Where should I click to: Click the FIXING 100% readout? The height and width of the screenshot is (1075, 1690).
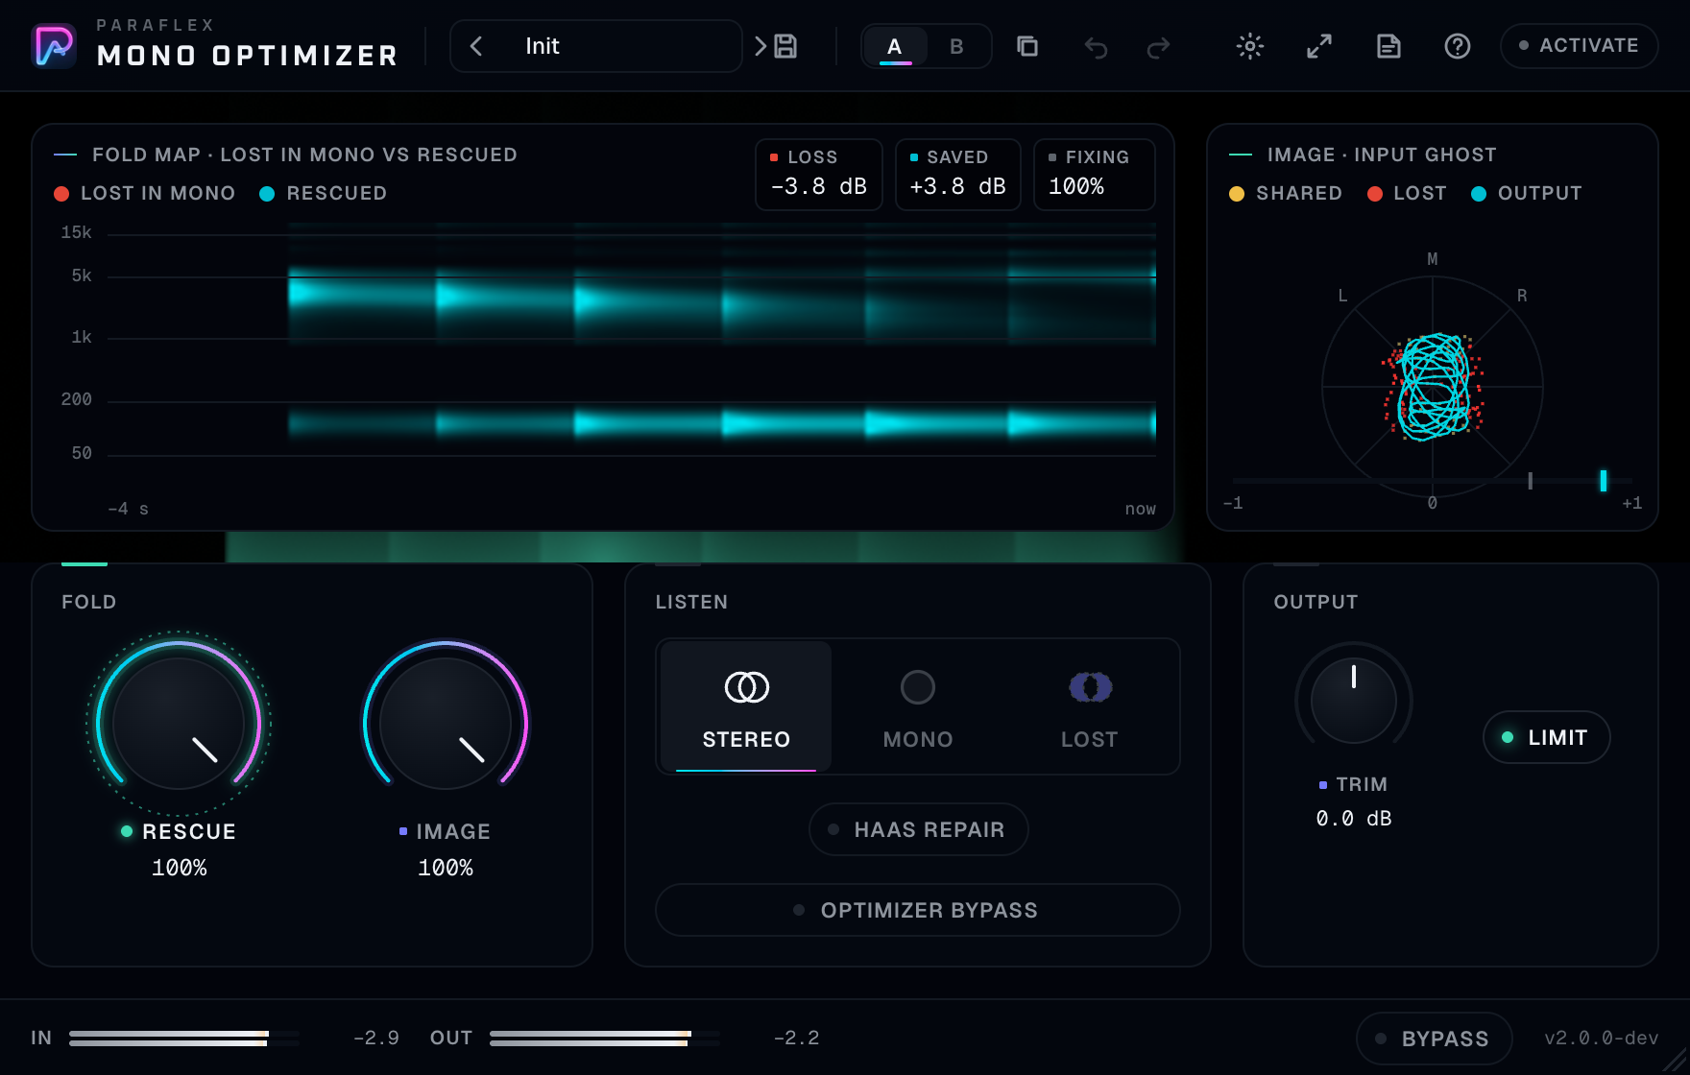point(1094,175)
